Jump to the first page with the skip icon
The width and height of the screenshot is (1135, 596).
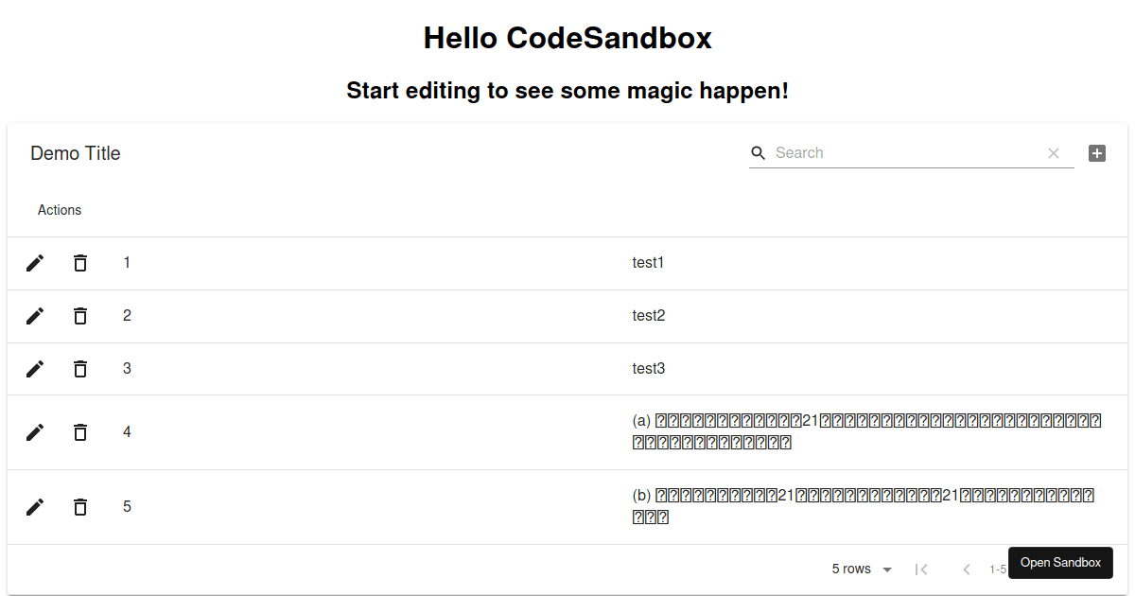[921, 569]
